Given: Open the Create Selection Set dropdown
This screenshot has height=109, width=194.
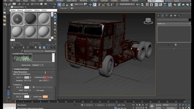Looking at the screenshot, I should [x=127, y=4].
